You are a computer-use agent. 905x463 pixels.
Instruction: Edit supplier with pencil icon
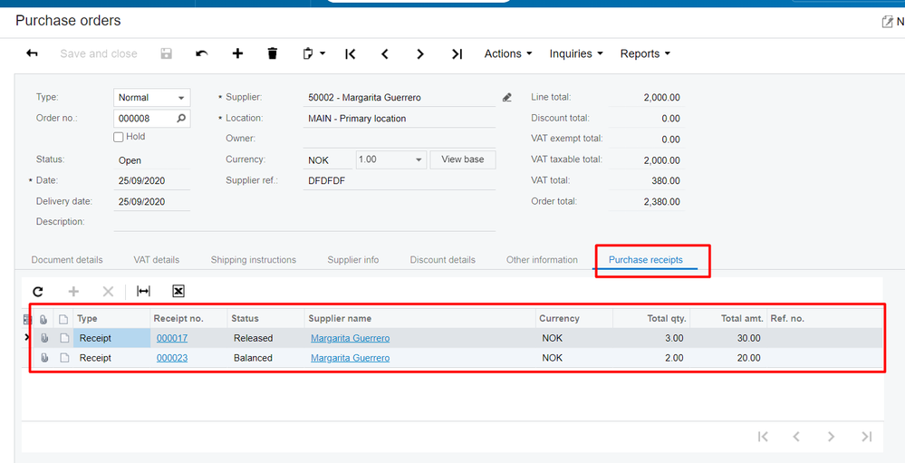click(x=507, y=98)
